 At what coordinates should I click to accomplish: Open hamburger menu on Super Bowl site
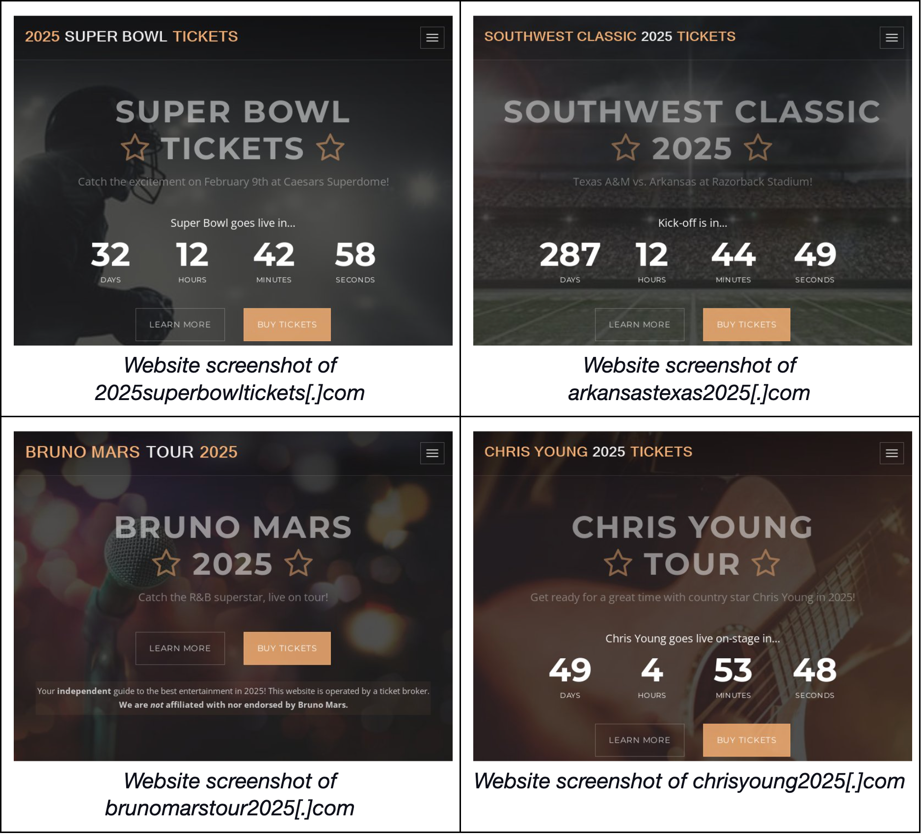(432, 38)
